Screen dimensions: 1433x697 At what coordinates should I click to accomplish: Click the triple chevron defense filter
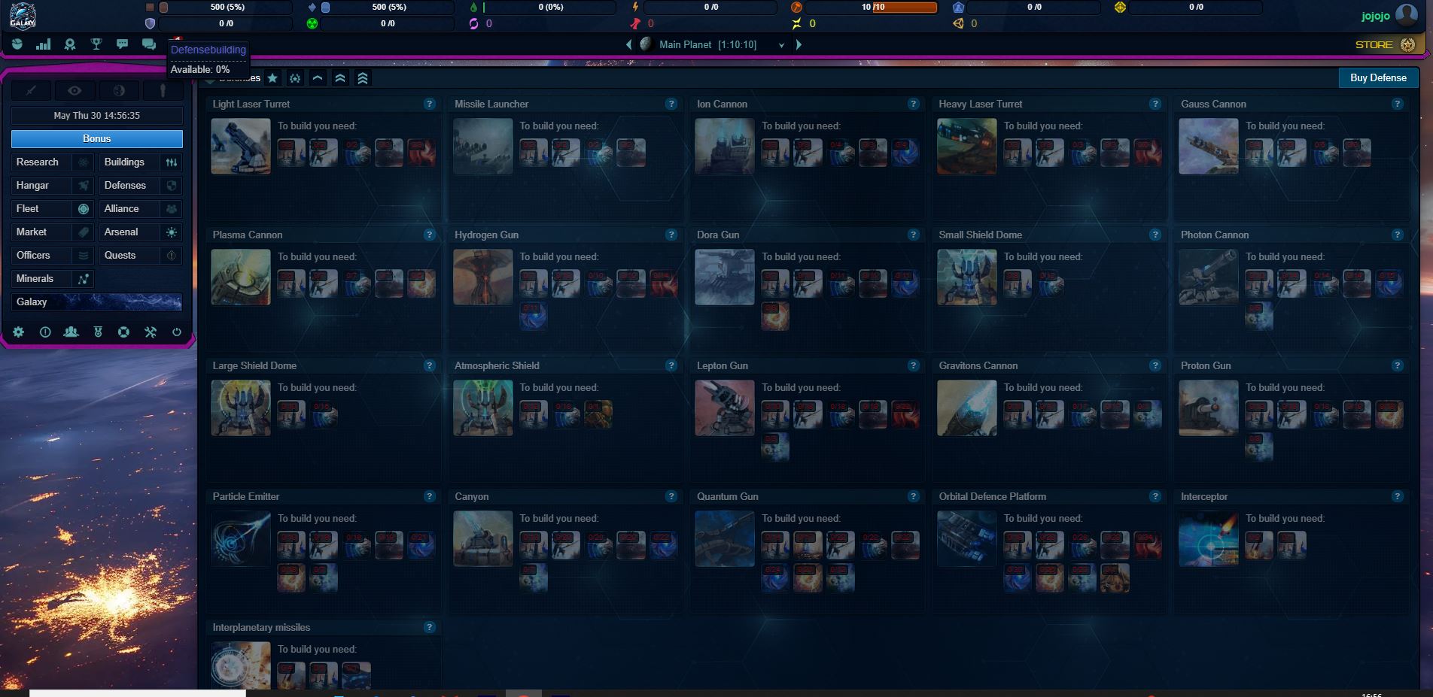pos(363,78)
